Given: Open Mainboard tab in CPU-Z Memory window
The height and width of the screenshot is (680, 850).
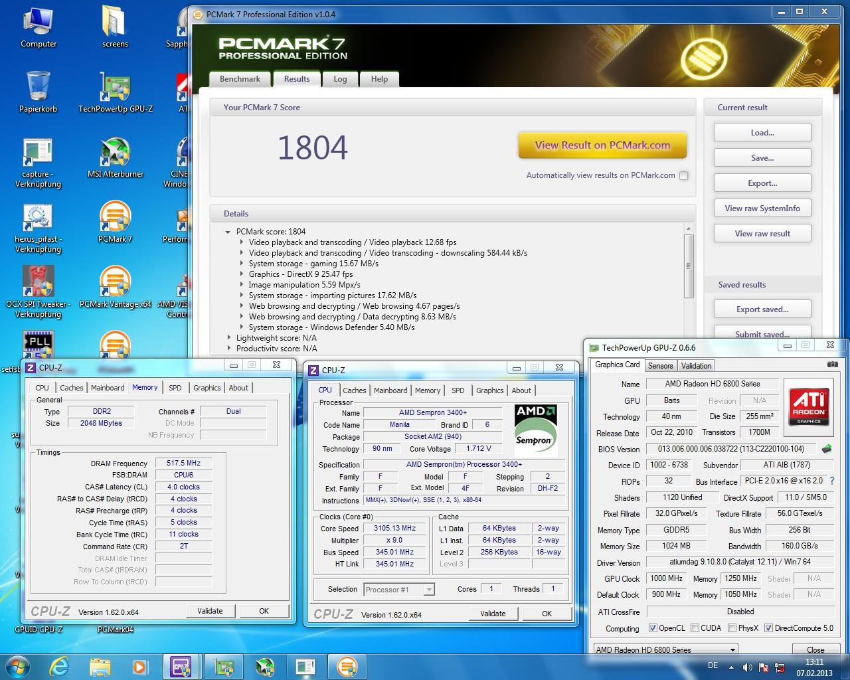Looking at the screenshot, I should point(108,388).
